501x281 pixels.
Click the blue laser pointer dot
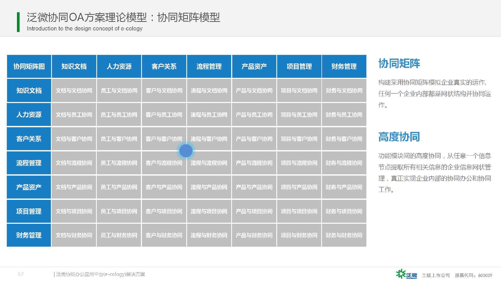(x=186, y=151)
